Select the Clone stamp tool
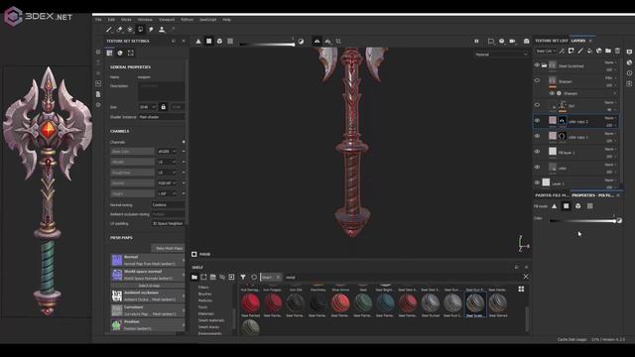 click(x=161, y=30)
